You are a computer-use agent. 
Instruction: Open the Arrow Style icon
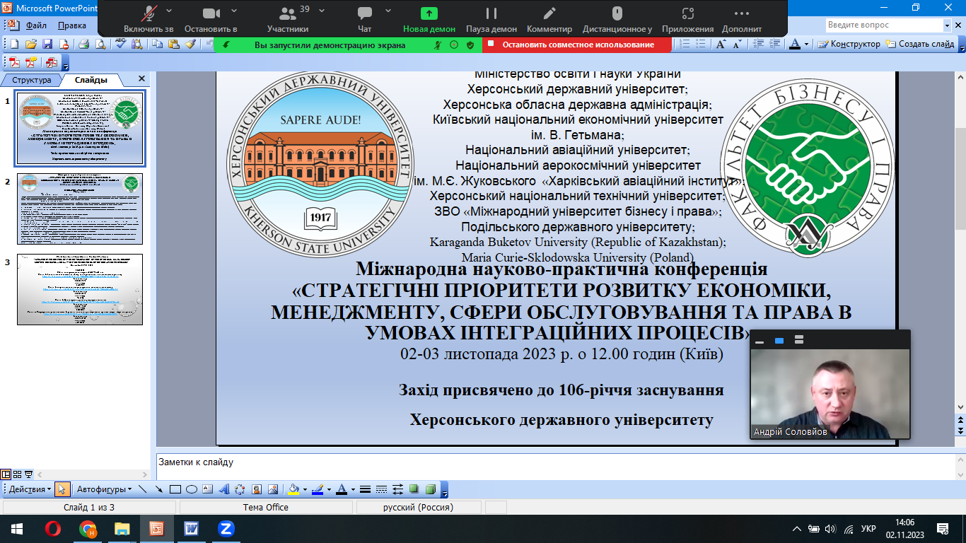coord(397,489)
